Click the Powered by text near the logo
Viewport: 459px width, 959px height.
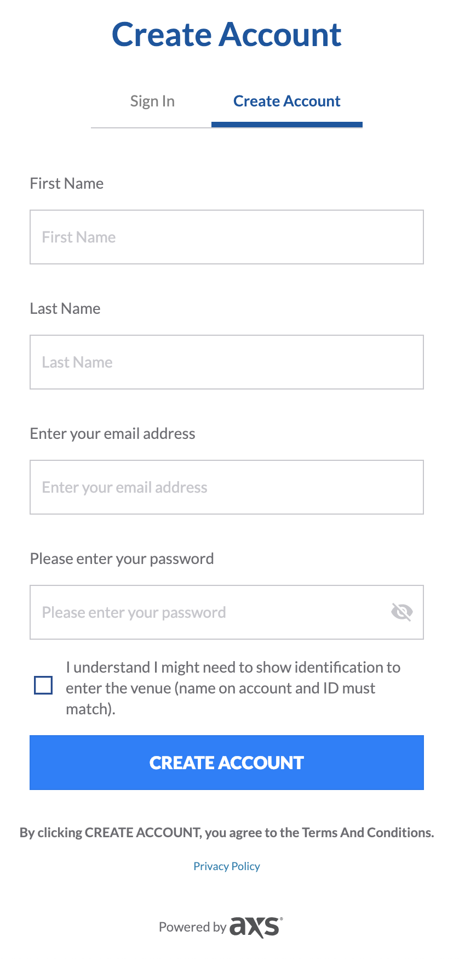click(x=192, y=927)
